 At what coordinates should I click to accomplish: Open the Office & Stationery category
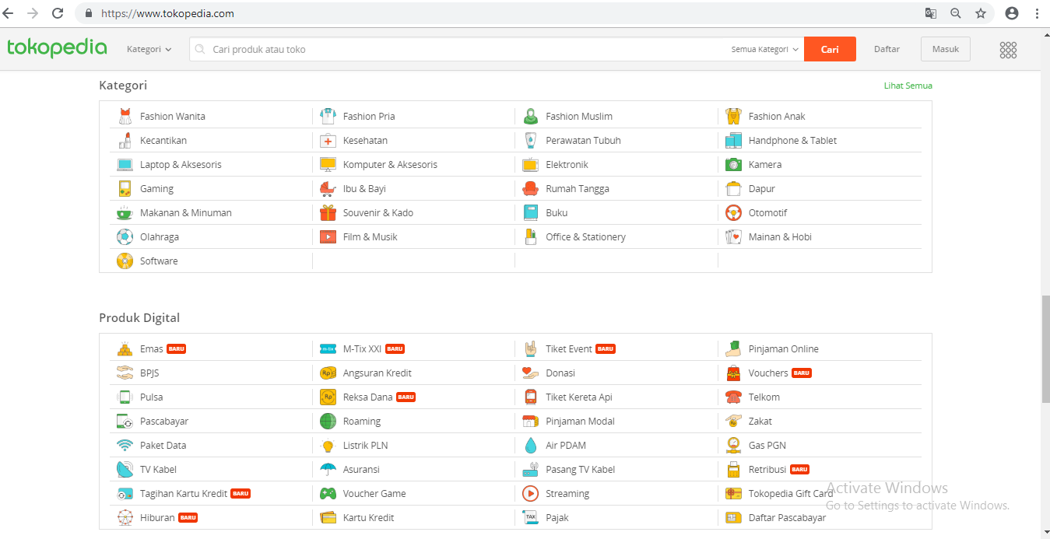coord(585,237)
